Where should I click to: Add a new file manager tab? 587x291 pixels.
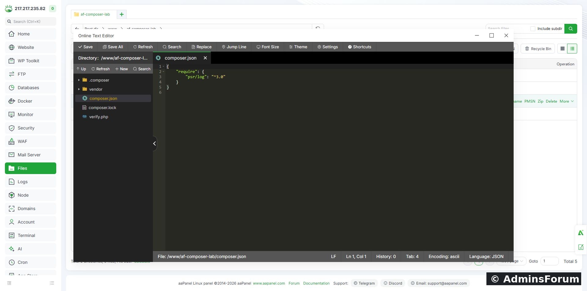(121, 14)
